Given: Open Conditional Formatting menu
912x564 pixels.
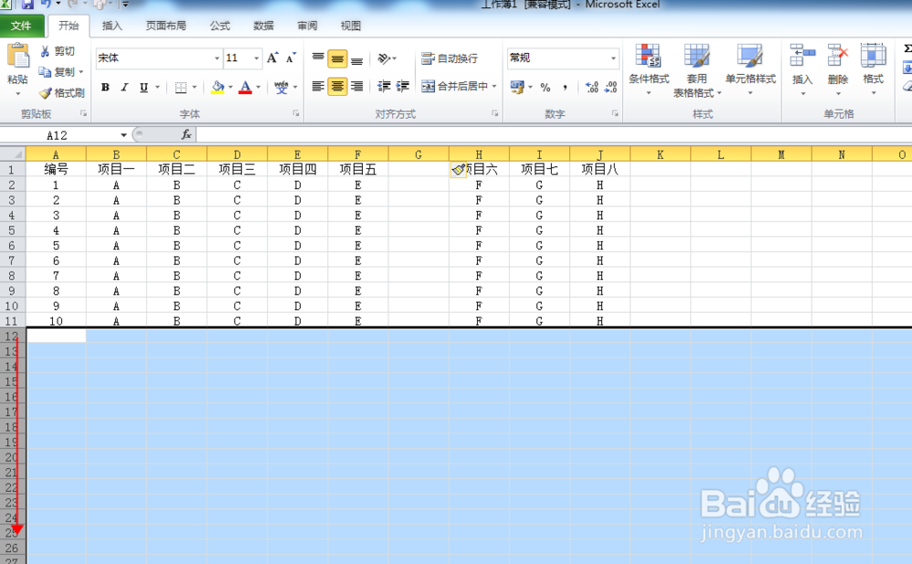Looking at the screenshot, I should (x=648, y=70).
